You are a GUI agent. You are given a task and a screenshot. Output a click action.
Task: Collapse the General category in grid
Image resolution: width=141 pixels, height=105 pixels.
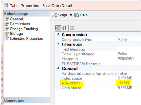coord(58,68)
